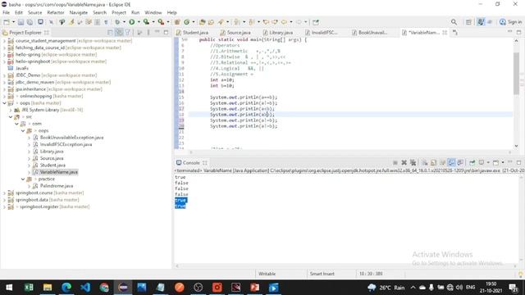Click the Terminate square icon in Console
The image size is (525, 295).
tap(395, 162)
